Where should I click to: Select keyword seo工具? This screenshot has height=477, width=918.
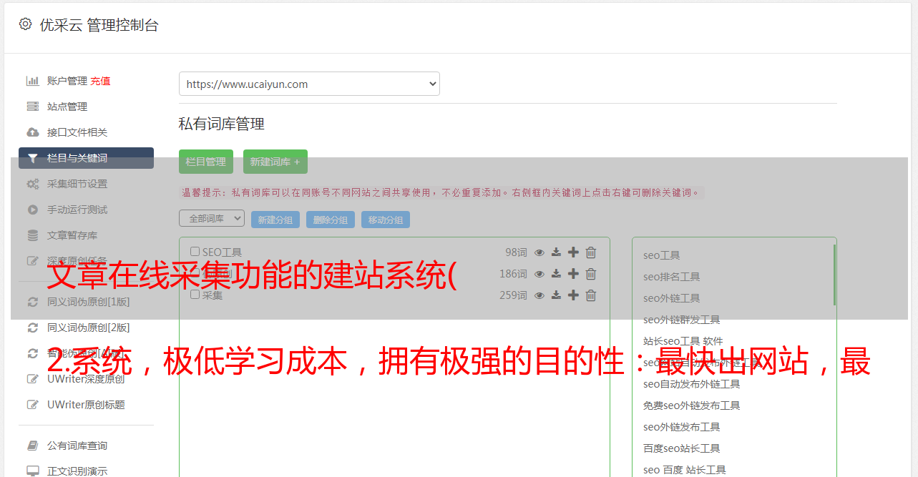pyautogui.click(x=662, y=255)
